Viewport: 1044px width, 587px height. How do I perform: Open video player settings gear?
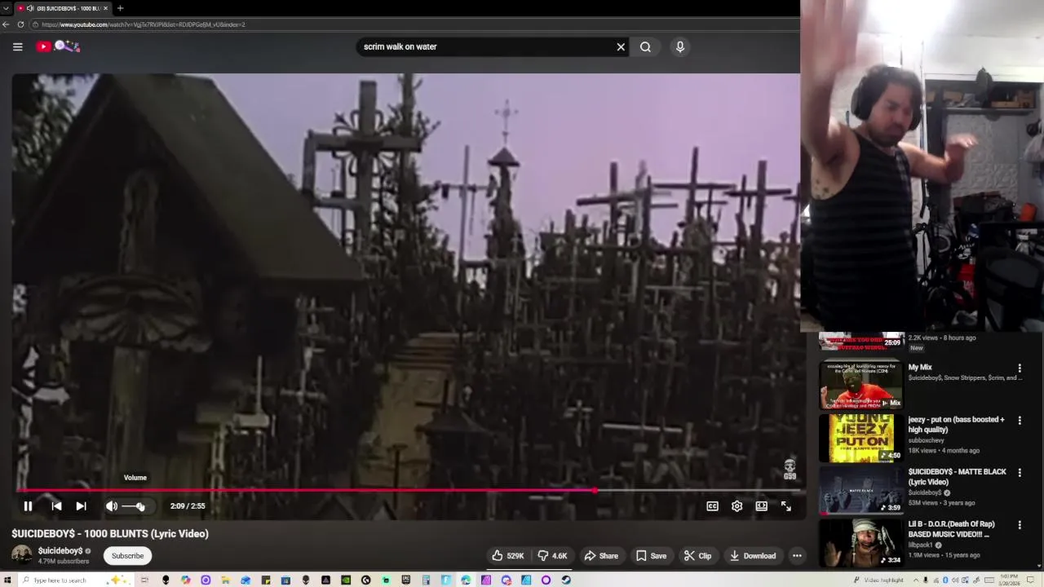pyautogui.click(x=737, y=506)
